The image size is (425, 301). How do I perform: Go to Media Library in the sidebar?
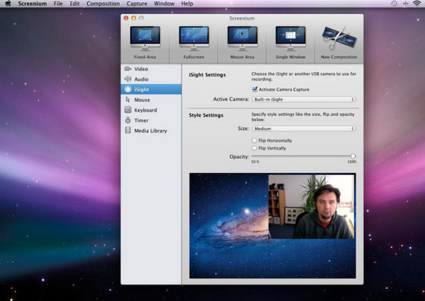[150, 131]
